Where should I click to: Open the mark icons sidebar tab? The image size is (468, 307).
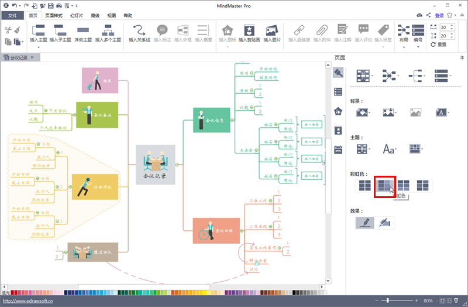pyautogui.click(x=338, y=111)
